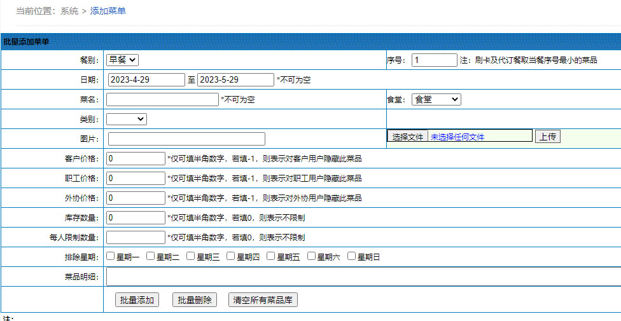621x321 pixels.
Task: Check the 星期一 exclusion checkbox
Action: (x=111, y=257)
